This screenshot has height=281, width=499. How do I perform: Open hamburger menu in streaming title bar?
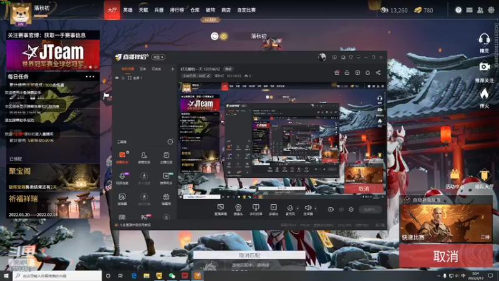[x=358, y=57]
